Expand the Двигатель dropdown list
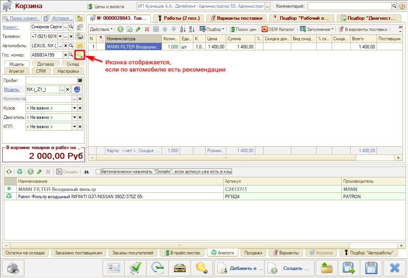The image size is (408, 278). coord(74,117)
